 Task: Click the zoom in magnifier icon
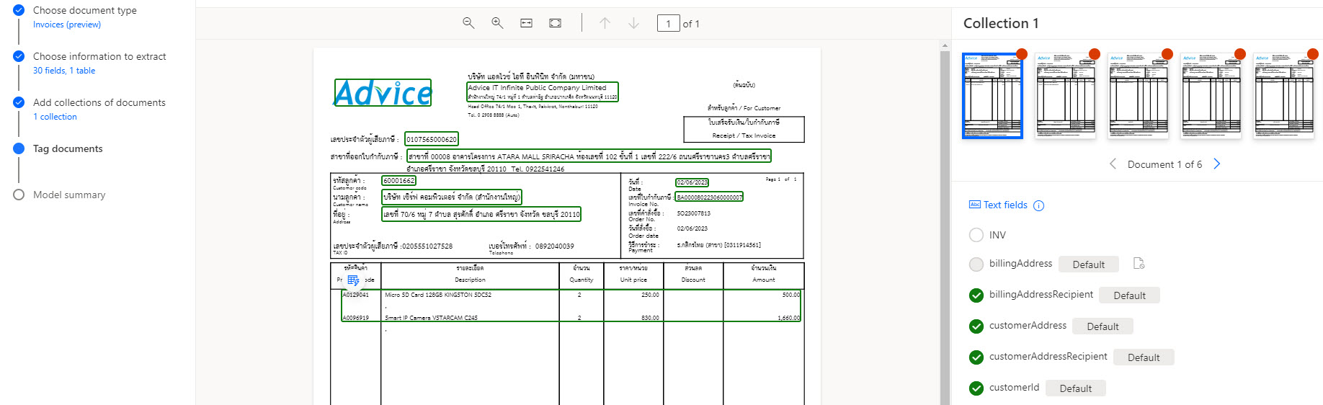pyautogui.click(x=497, y=23)
